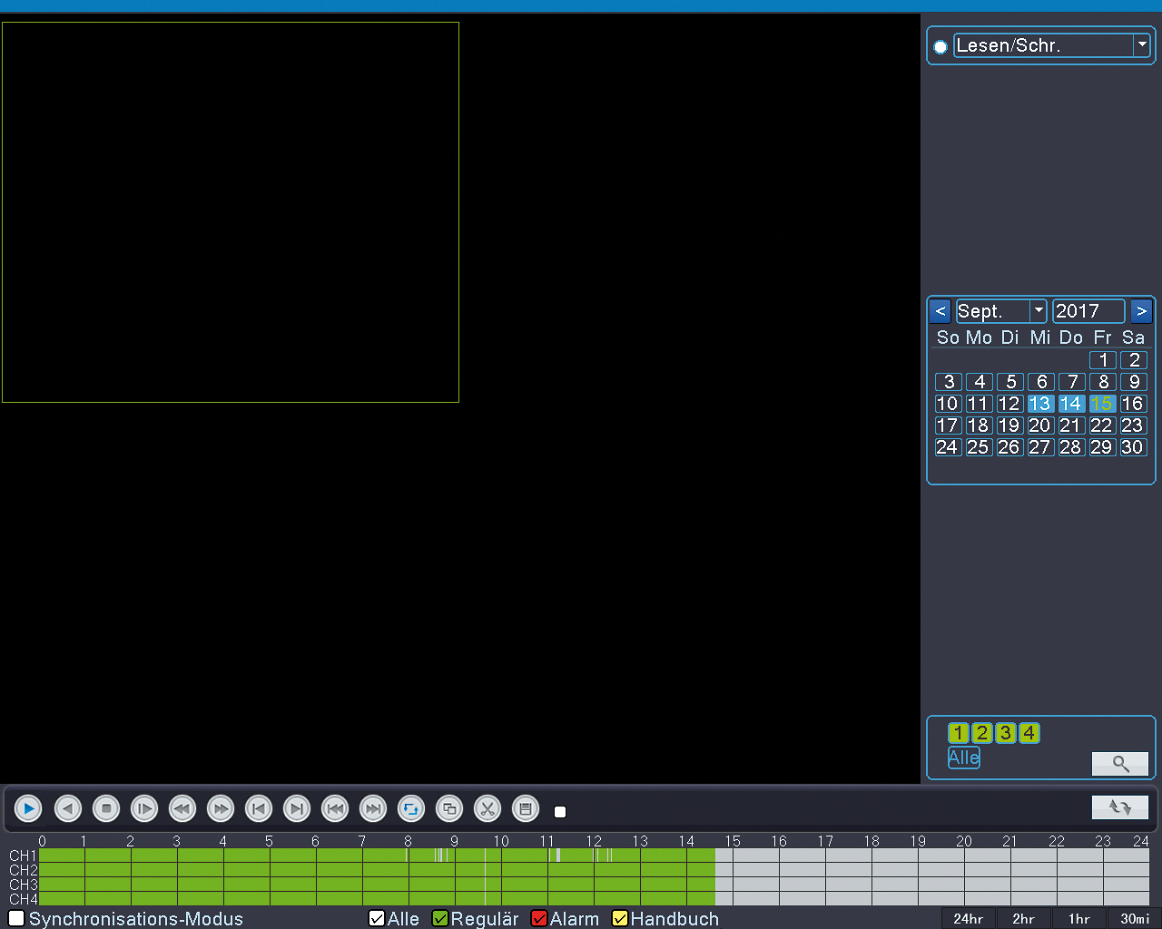
Task: Switch timeline to 30mi view
Action: [x=1135, y=918]
